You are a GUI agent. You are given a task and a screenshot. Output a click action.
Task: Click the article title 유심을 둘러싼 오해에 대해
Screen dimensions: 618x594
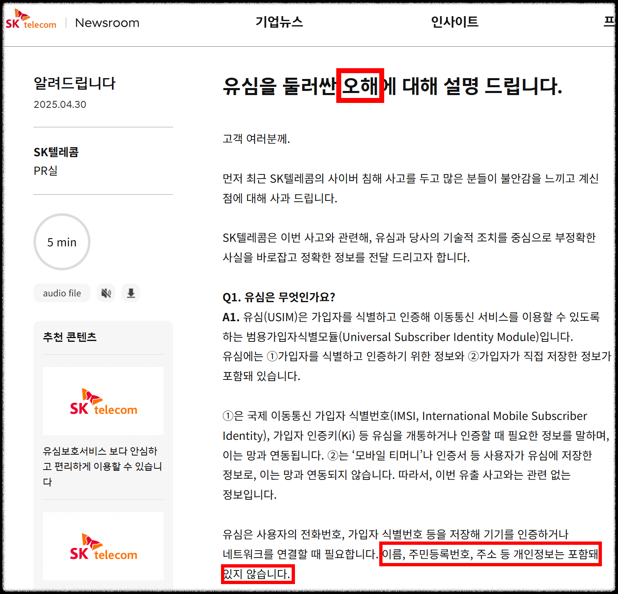tap(392, 86)
